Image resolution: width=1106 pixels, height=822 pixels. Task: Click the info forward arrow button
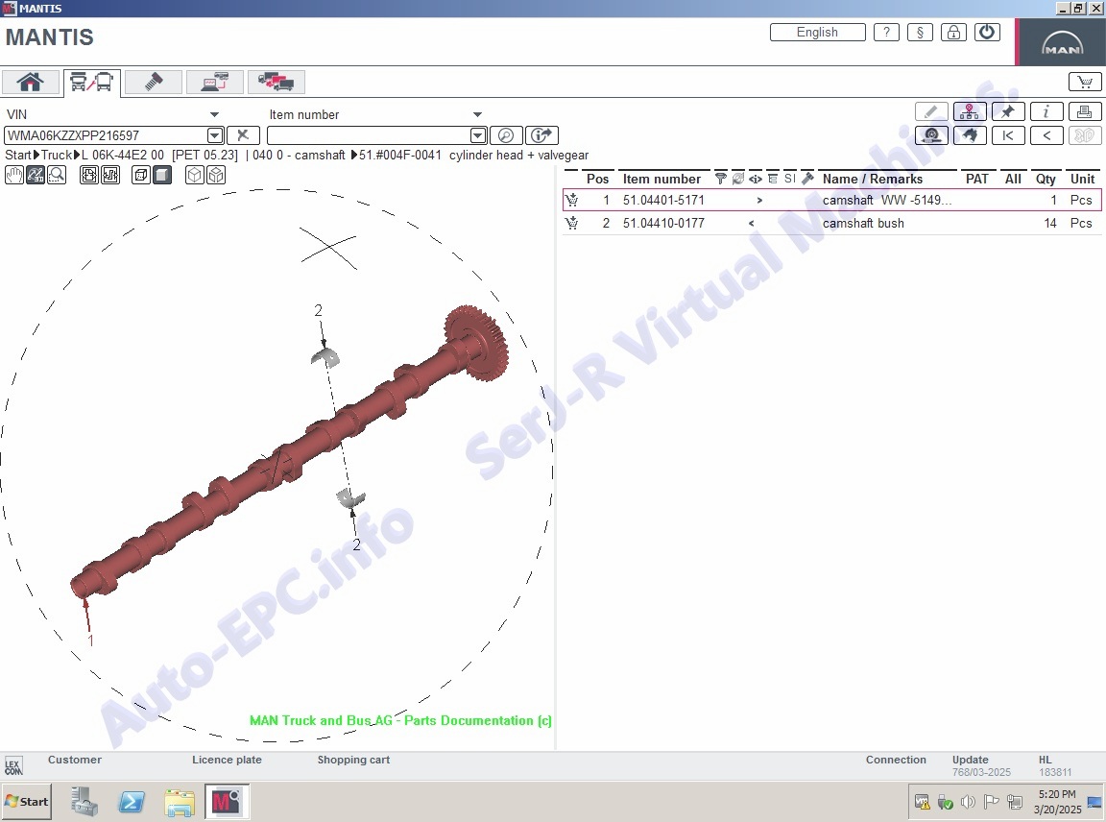(541, 135)
